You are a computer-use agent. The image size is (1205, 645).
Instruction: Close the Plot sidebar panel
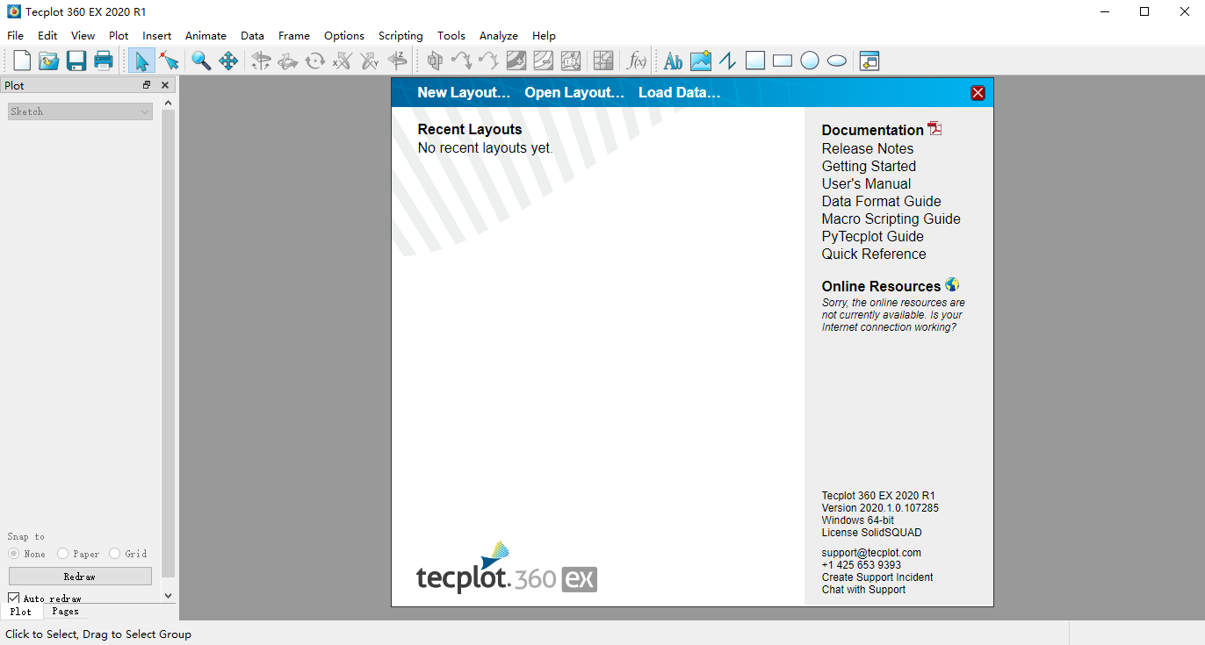165,85
